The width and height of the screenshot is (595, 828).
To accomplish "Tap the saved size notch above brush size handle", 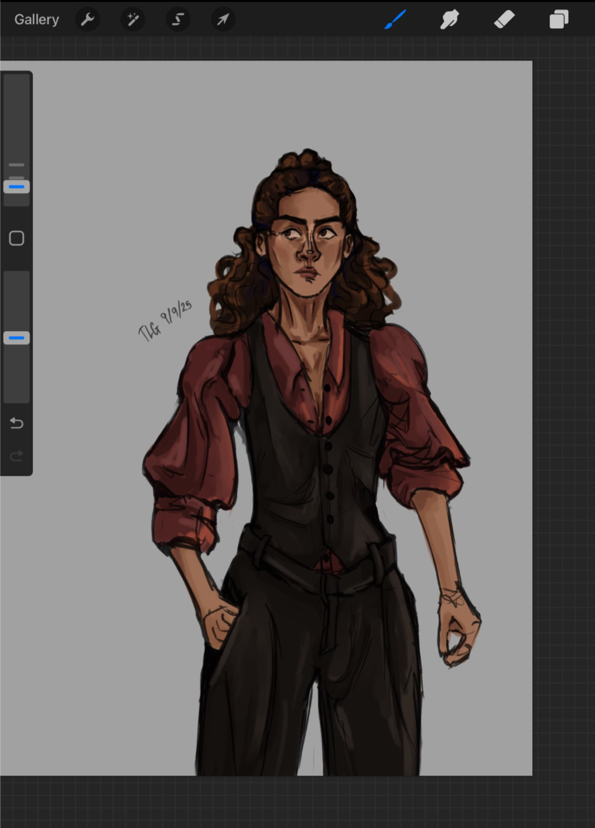I will point(16,165).
